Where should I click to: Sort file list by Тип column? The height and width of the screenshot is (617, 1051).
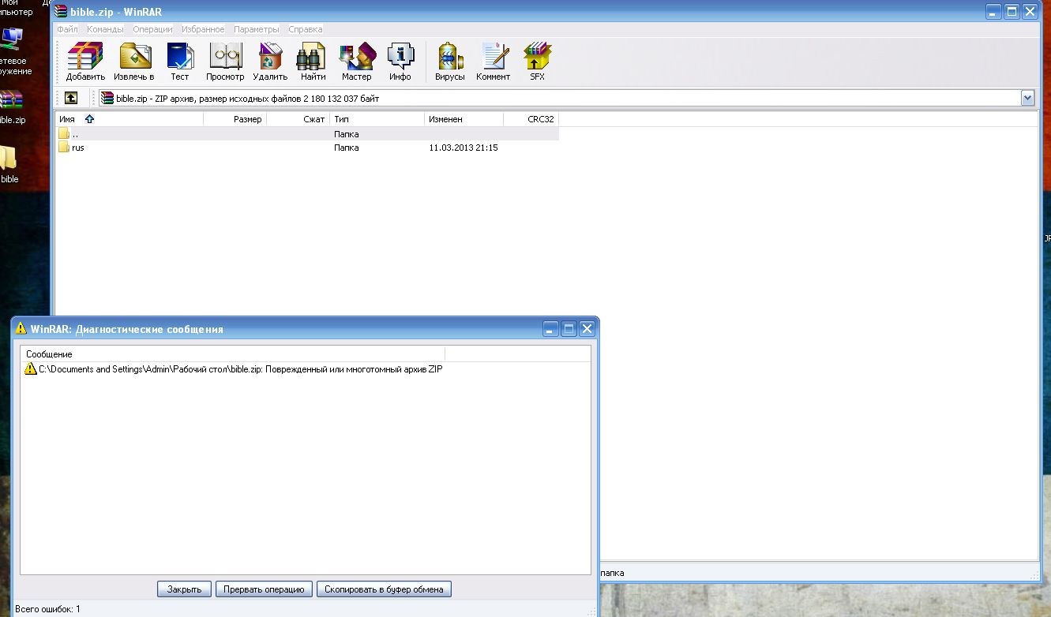click(377, 119)
